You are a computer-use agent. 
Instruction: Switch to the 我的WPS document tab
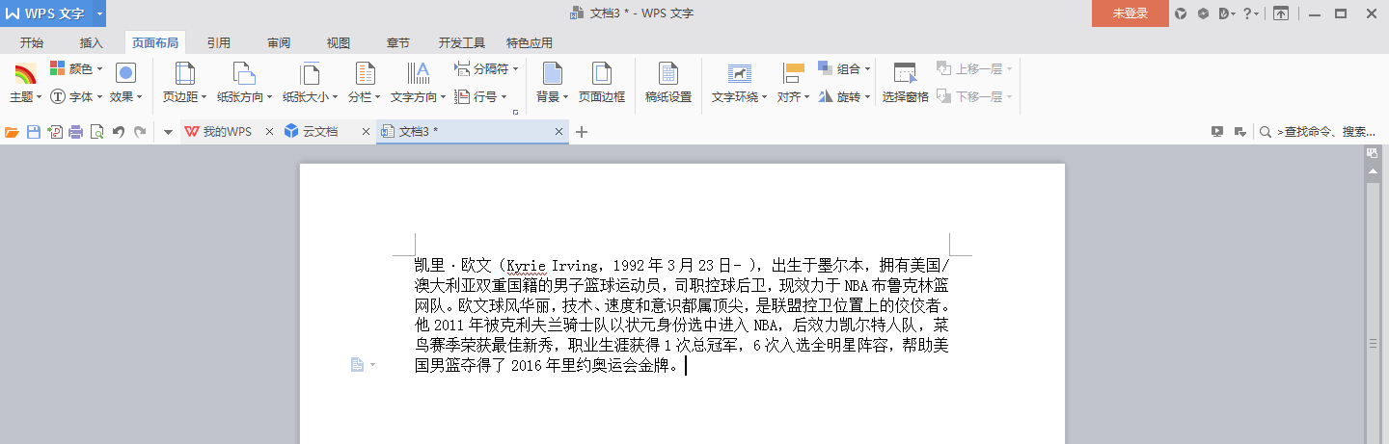pyautogui.click(x=219, y=132)
